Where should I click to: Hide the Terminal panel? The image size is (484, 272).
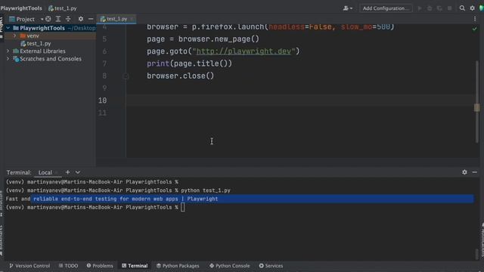(x=475, y=172)
